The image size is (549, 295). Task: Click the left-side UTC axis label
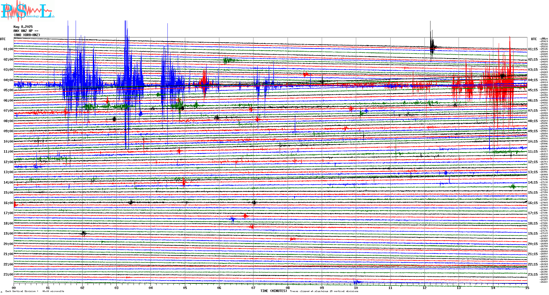(x=3, y=39)
